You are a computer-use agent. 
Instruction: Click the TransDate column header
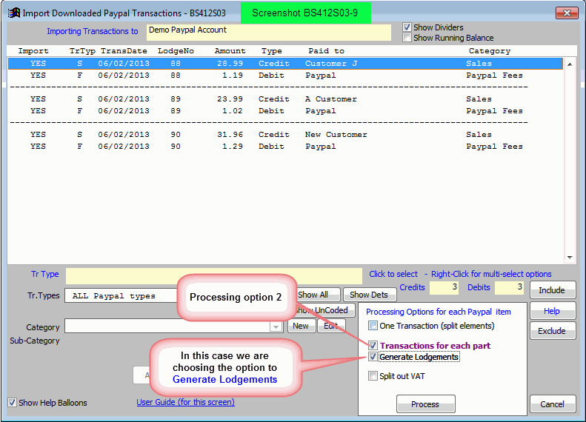click(124, 51)
